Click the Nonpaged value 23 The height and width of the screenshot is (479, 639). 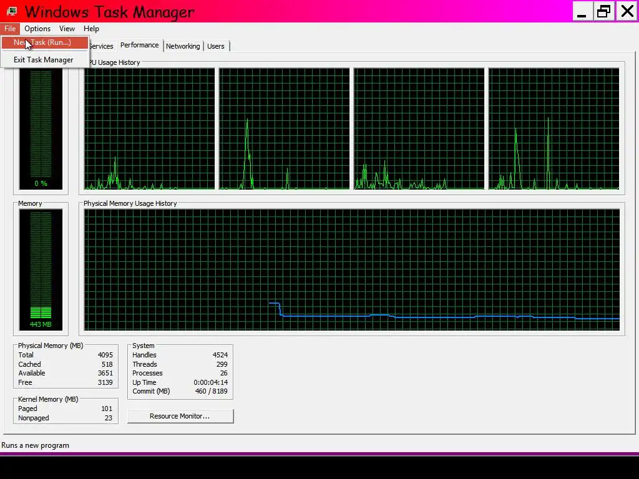pos(109,419)
